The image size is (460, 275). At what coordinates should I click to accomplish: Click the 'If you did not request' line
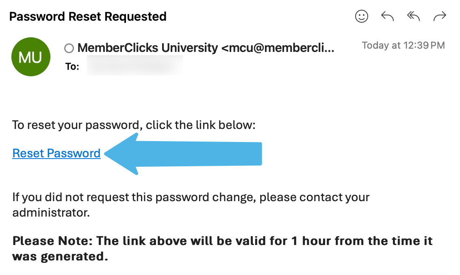[x=191, y=198]
